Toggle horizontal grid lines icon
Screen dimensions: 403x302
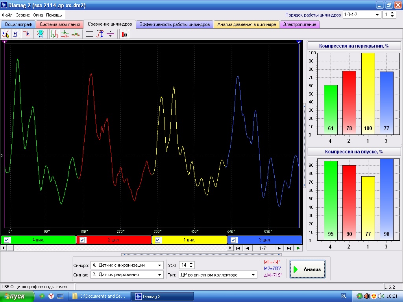pyautogui.click(x=89, y=34)
